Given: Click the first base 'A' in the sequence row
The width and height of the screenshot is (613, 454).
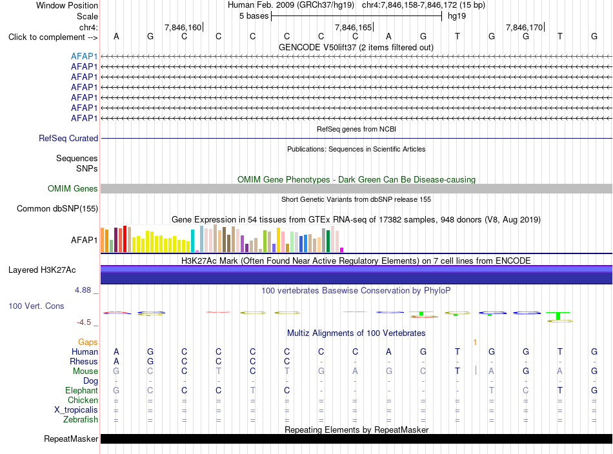Looking at the screenshot, I should point(116,36).
